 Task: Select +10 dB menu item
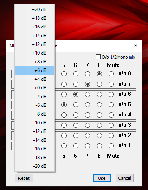pyautogui.click(x=34, y=53)
